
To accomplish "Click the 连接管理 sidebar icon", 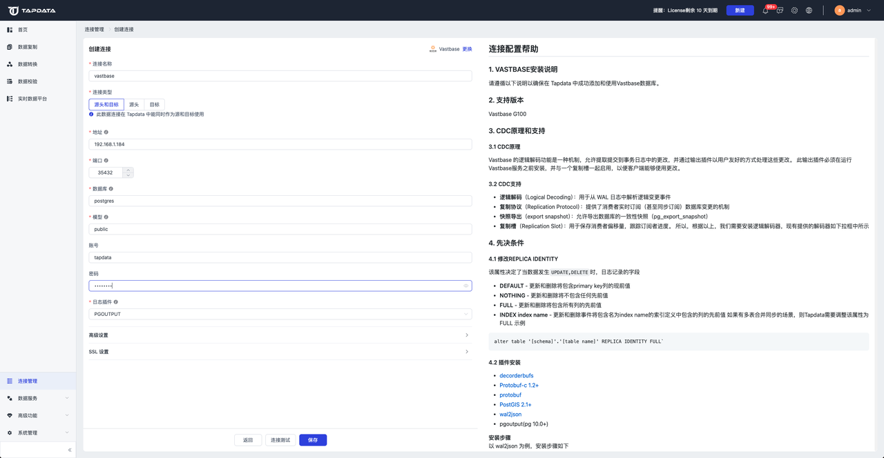I will coord(10,381).
